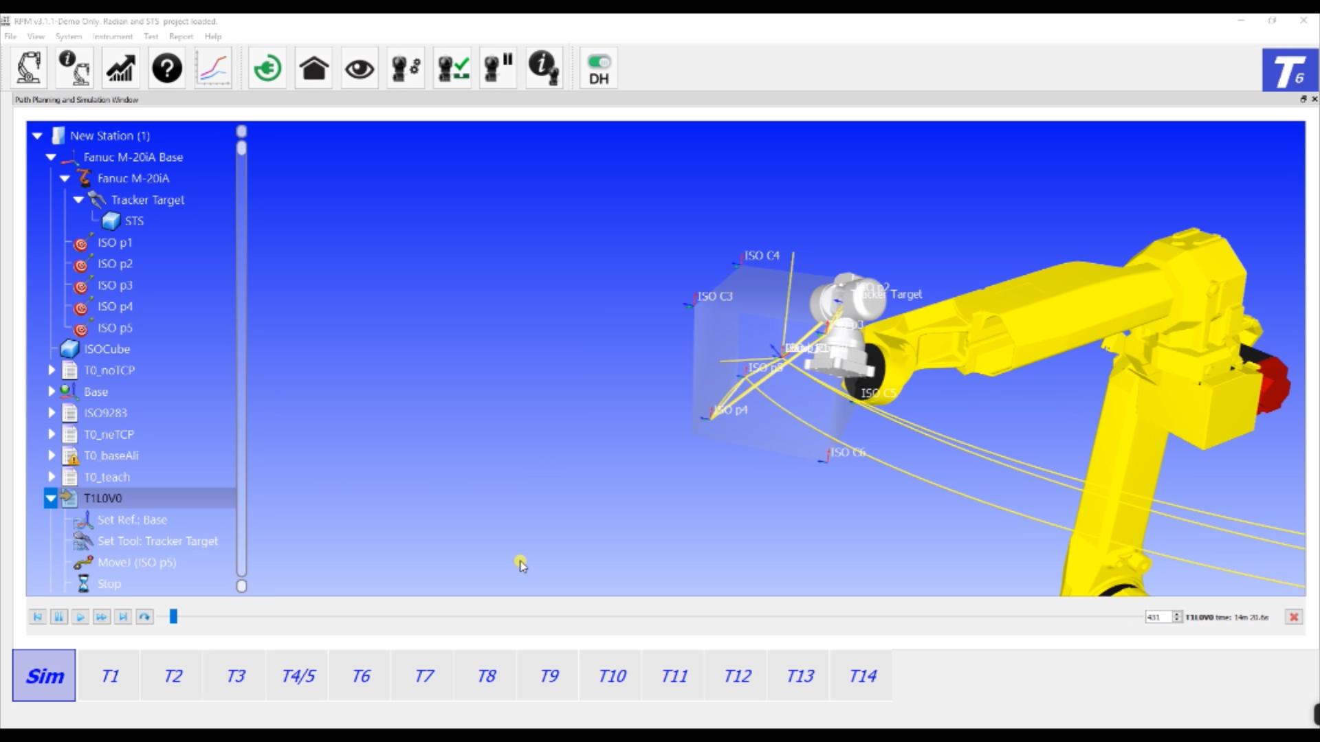Open tracker target settings gears icon
The height and width of the screenshot is (742, 1320).
point(406,68)
